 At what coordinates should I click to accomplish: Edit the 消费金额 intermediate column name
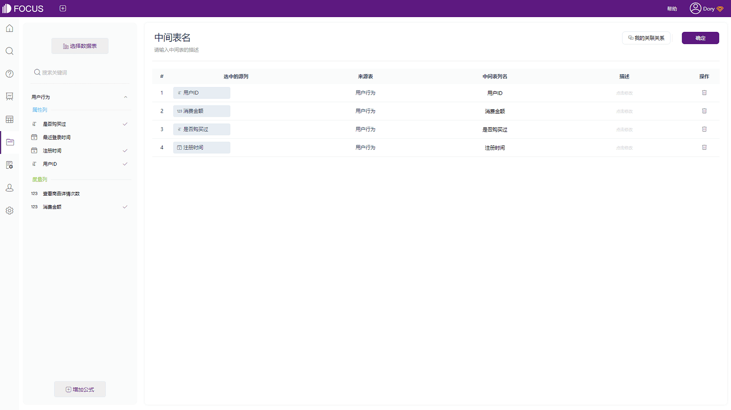495,111
